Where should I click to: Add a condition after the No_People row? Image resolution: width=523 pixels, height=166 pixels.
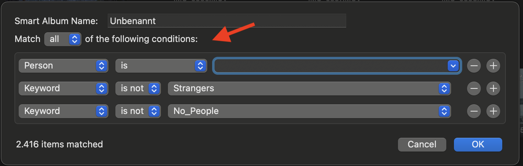click(493, 111)
